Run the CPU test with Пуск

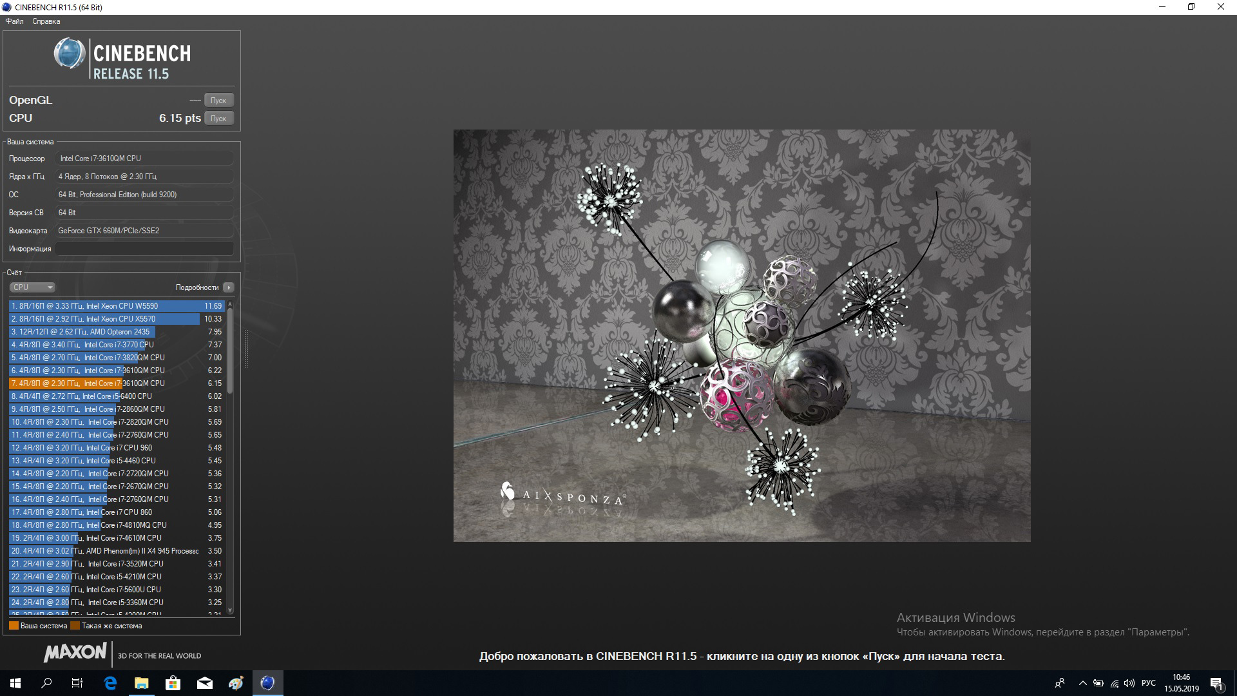[x=219, y=118]
